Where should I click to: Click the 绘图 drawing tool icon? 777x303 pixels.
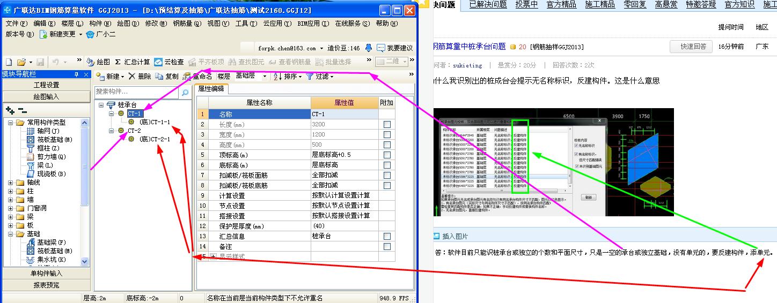tap(90, 62)
